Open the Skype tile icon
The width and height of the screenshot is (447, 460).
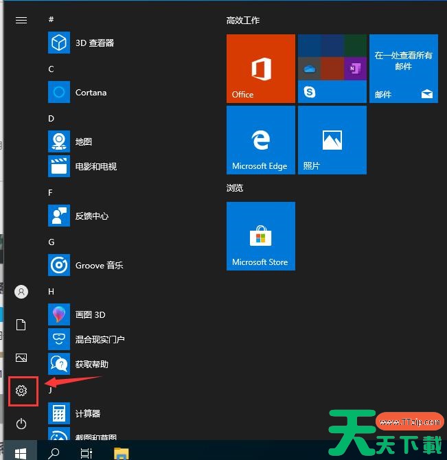pyautogui.click(x=310, y=92)
